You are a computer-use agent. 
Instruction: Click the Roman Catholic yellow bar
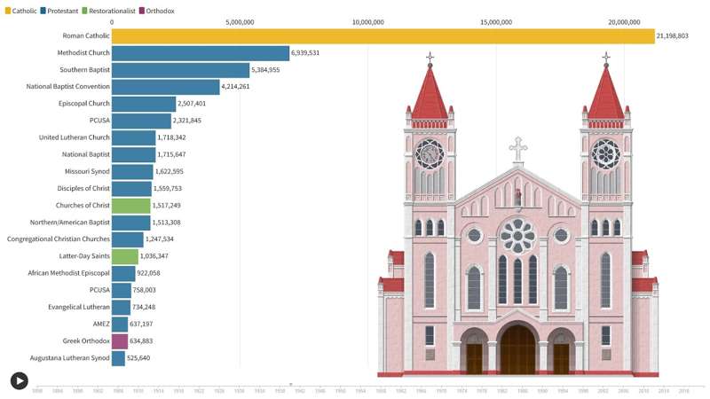382,36
